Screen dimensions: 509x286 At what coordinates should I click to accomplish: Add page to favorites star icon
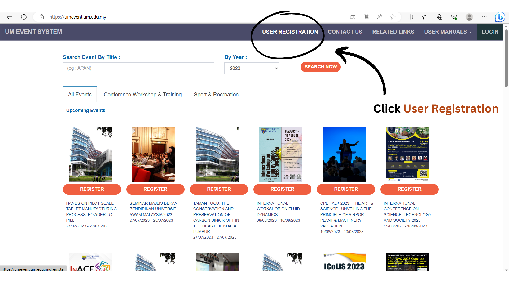(393, 17)
